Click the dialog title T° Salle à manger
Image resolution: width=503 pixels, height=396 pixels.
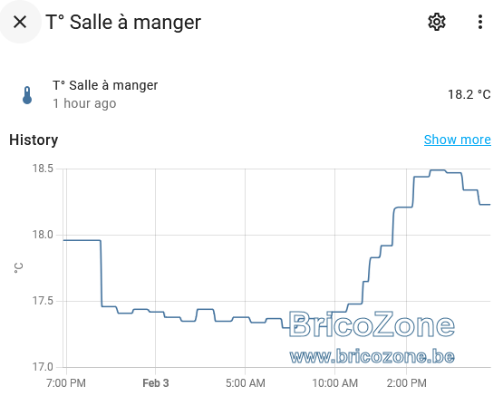(x=123, y=22)
